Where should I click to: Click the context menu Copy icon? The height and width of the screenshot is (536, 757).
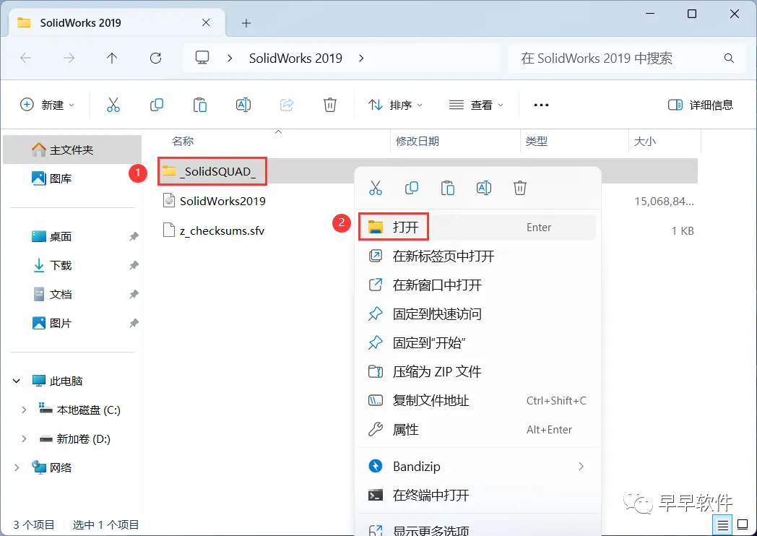(x=411, y=188)
